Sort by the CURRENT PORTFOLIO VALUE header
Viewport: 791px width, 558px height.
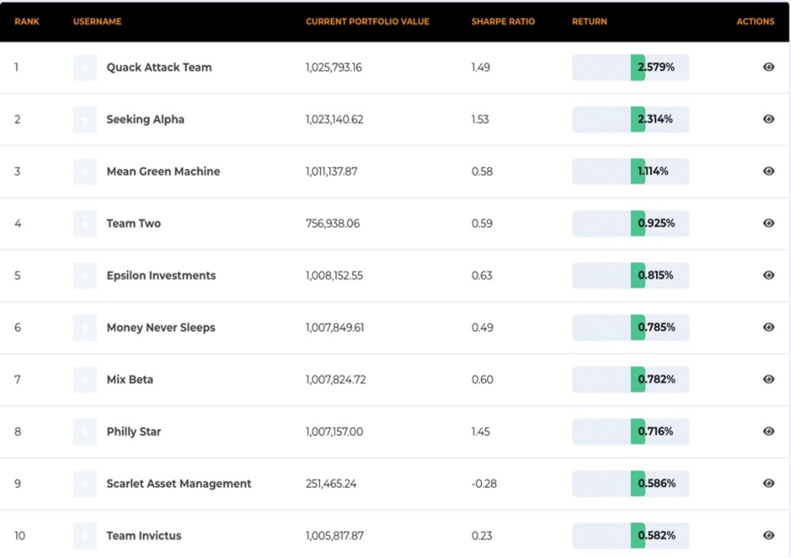tap(367, 21)
